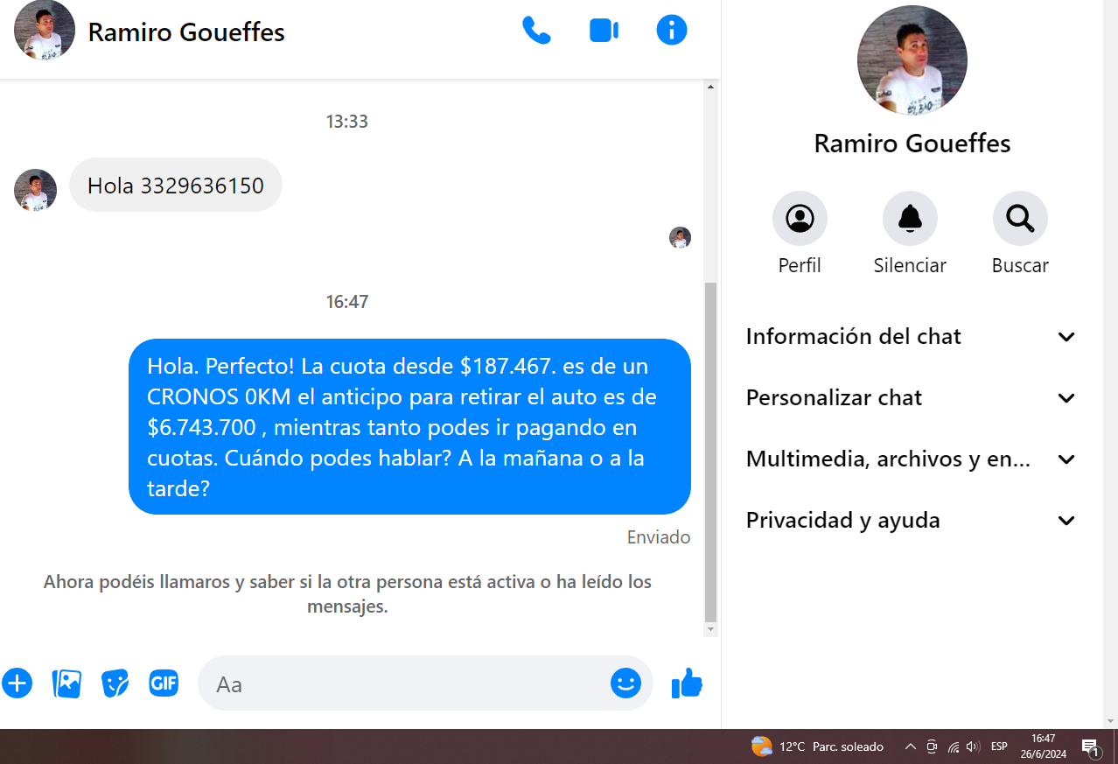
Task: Open the GIF picker
Action: click(x=164, y=683)
